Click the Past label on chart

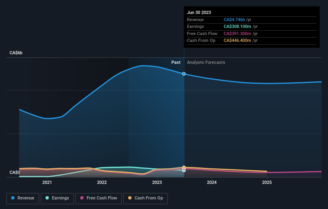[x=176, y=63]
